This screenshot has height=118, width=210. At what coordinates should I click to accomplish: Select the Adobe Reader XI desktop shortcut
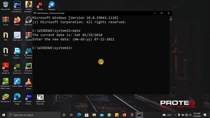6,68
